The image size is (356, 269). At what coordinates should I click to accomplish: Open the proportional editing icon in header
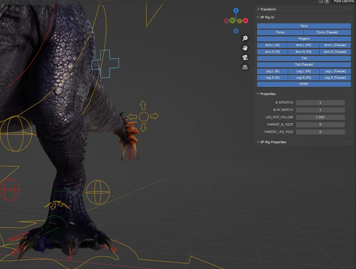click(321, 2)
